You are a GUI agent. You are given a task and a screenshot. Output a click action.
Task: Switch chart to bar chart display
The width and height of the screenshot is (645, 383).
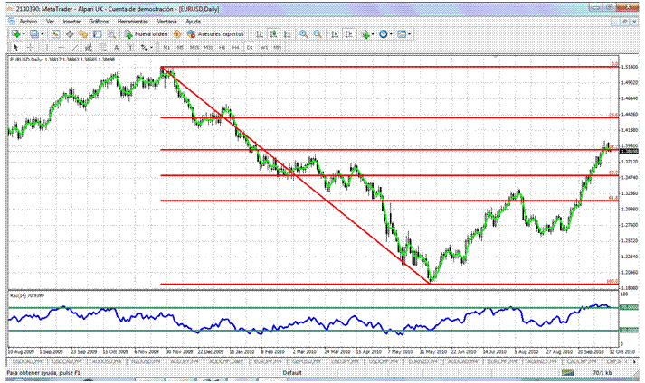[261, 33]
